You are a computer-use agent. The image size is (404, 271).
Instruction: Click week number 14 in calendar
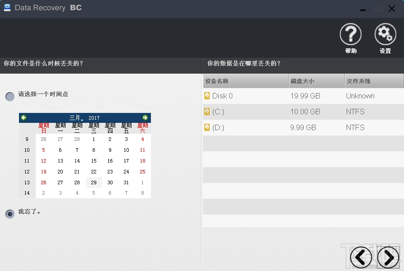[27, 193]
